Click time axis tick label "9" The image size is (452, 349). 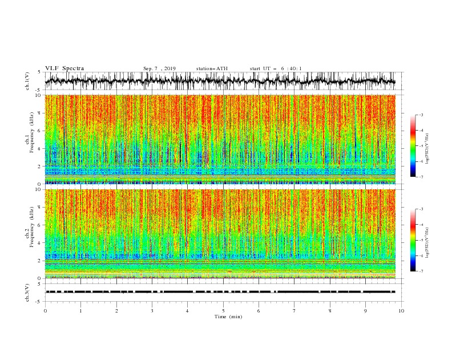click(x=365, y=311)
